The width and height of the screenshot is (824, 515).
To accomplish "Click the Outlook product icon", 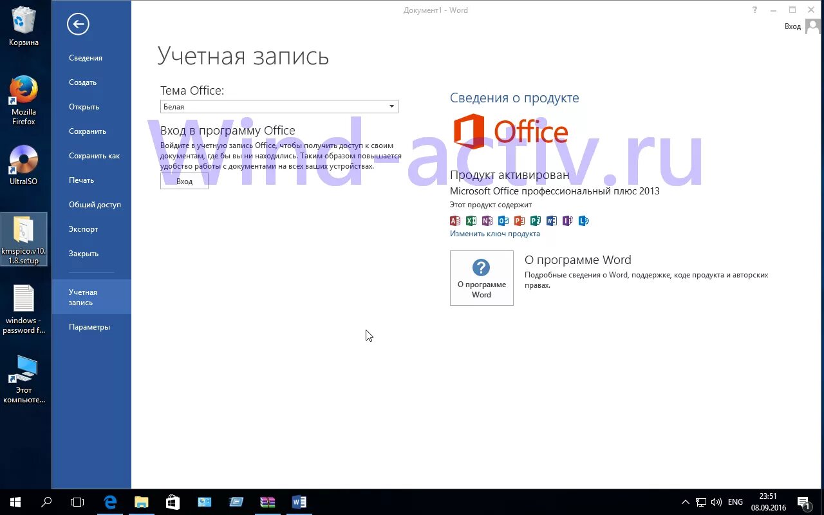I will [503, 221].
